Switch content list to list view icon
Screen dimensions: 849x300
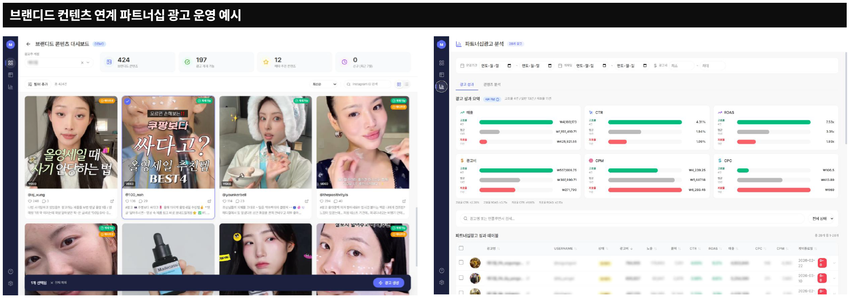pos(406,84)
